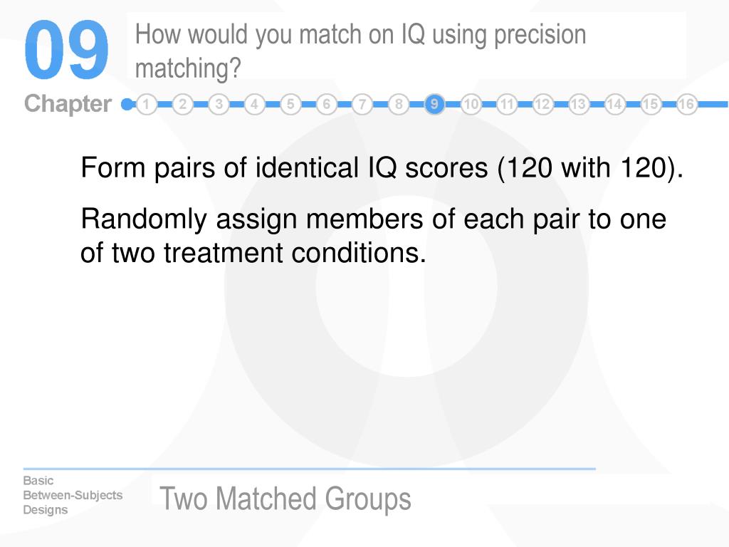
Task: Click the highlighted chapter 9 marker
Action: 434,104
